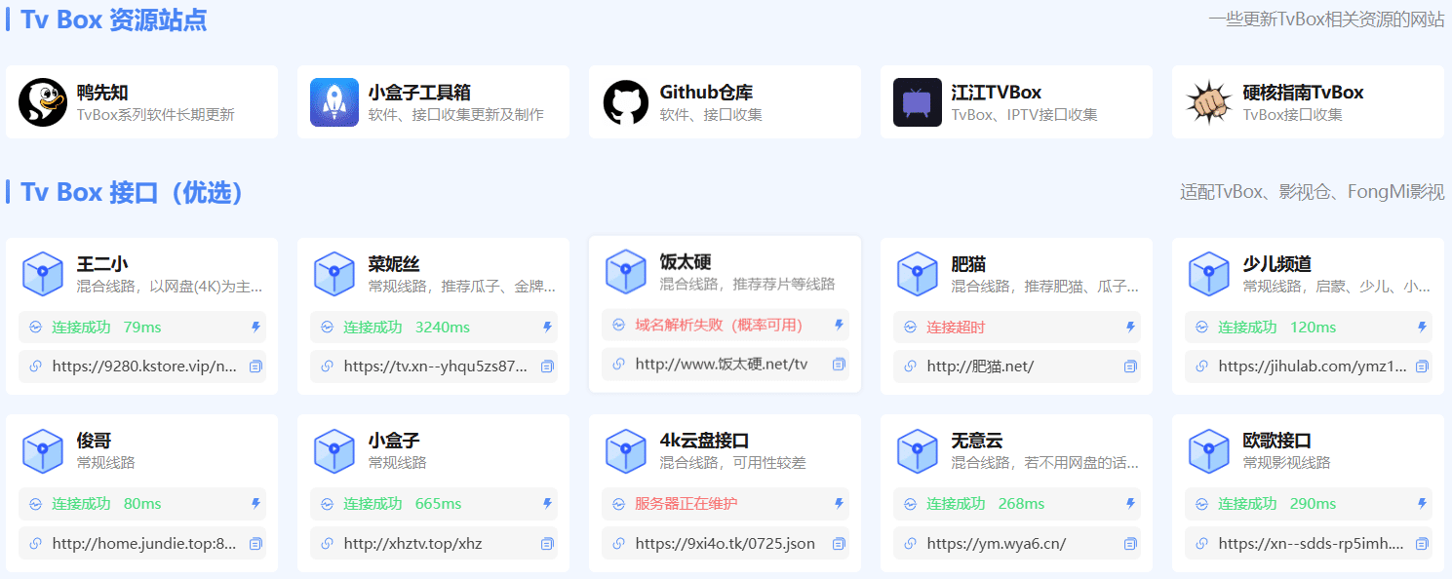This screenshot has height=579, width=1452.
Task: Copy the 欧歌接口 URL with copy icon
Action: pyautogui.click(x=1422, y=544)
